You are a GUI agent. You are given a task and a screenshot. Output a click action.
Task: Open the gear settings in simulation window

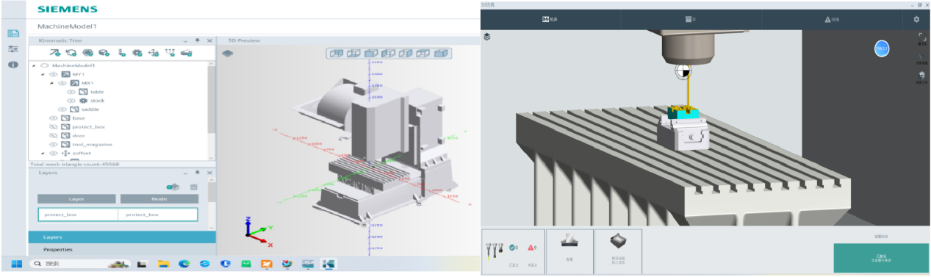point(916,19)
